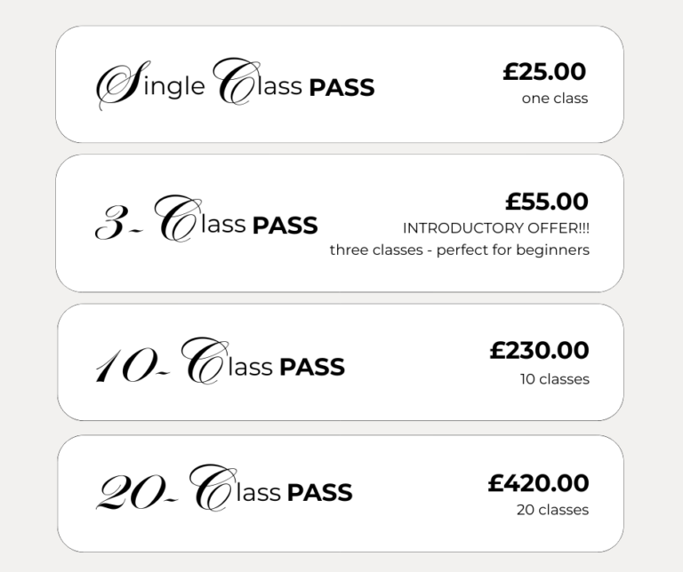Click the £55.00 price

[547, 202]
